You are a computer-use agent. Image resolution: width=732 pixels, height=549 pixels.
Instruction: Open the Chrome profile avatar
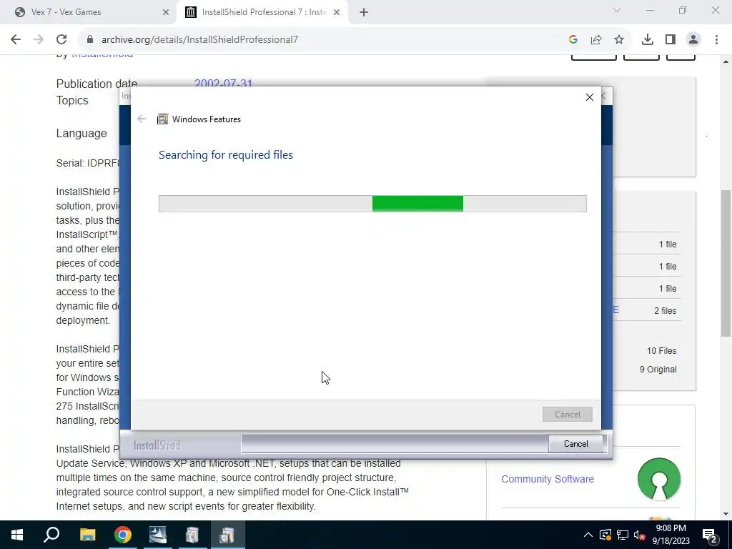click(693, 40)
